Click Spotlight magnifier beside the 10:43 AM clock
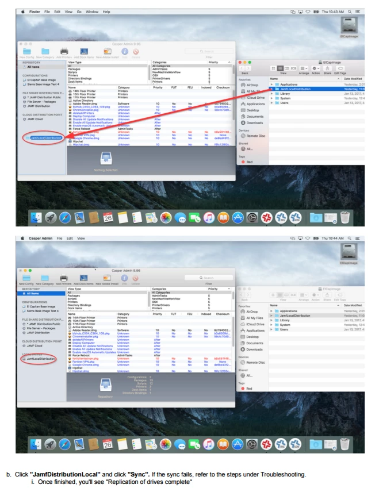This screenshot has width=379, height=492. pos(350,11)
